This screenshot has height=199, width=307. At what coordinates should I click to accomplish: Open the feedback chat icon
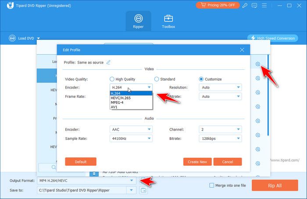pos(254,5)
